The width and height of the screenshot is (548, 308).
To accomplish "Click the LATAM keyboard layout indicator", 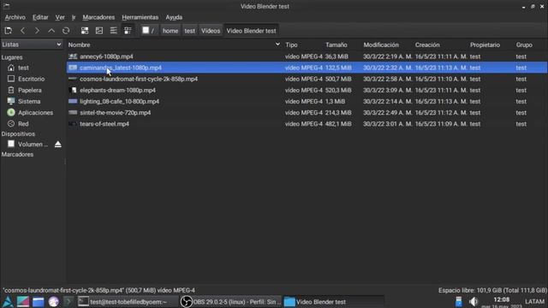I will click(534, 302).
